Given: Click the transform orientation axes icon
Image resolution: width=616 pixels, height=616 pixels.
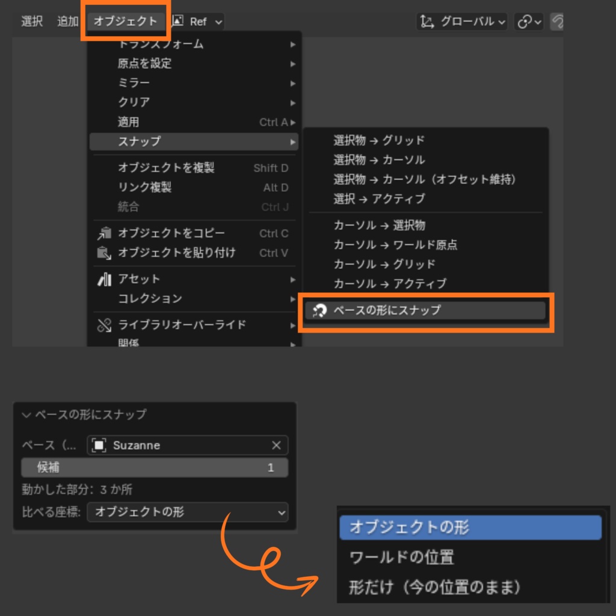Looking at the screenshot, I should tap(427, 21).
